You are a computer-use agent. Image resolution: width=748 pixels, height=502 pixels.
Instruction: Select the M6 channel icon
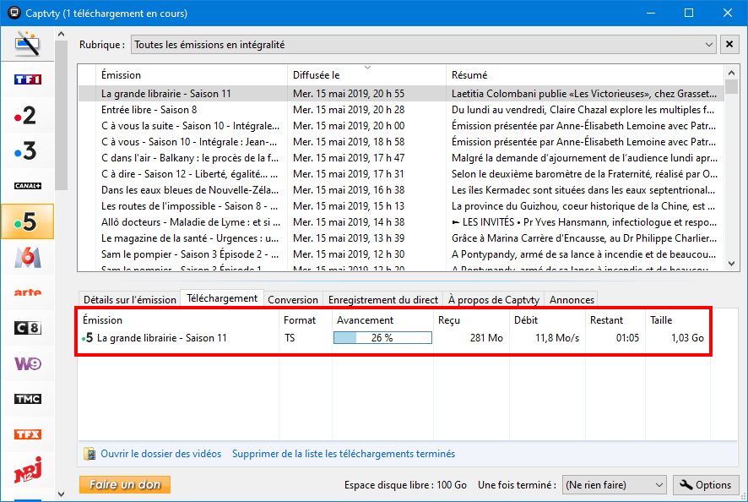click(x=27, y=257)
